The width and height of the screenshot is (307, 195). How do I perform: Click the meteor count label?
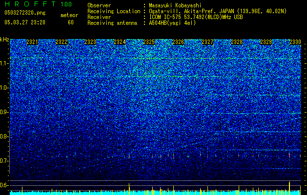pos(69,15)
